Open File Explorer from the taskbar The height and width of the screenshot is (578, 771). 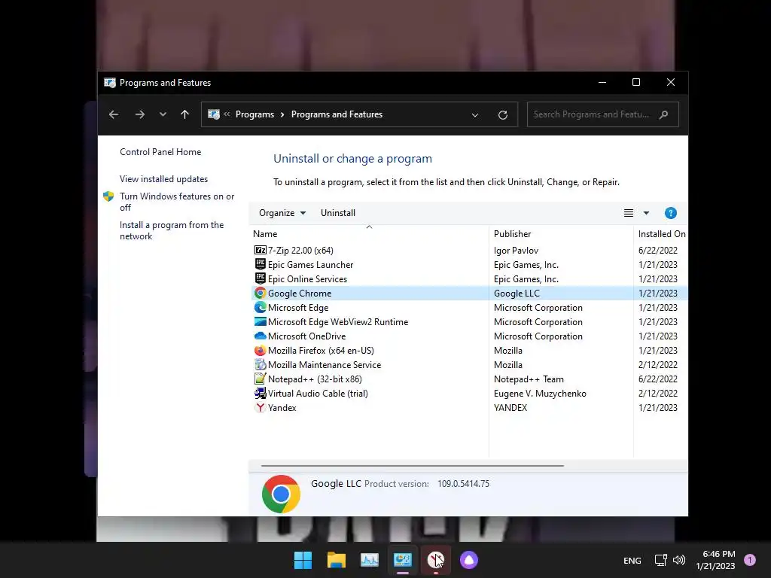click(x=337, y=560)
